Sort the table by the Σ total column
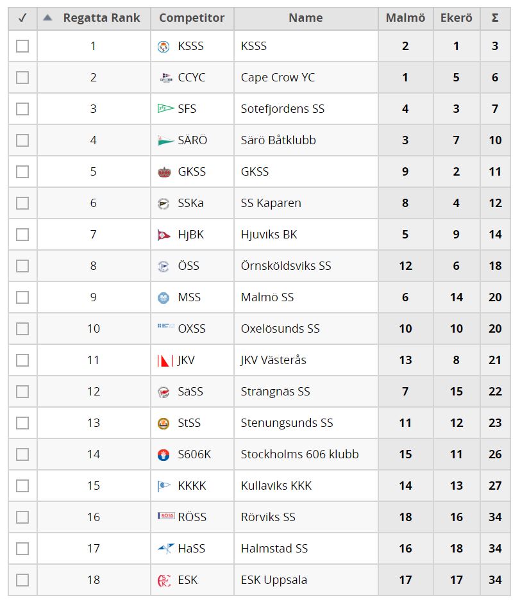 (495, 18)
